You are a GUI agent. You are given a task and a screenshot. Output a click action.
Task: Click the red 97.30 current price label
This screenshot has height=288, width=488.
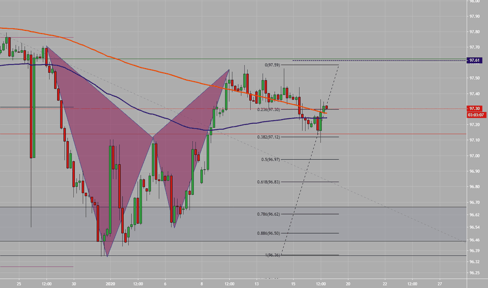pyautogui.click(x=474, y=109)
